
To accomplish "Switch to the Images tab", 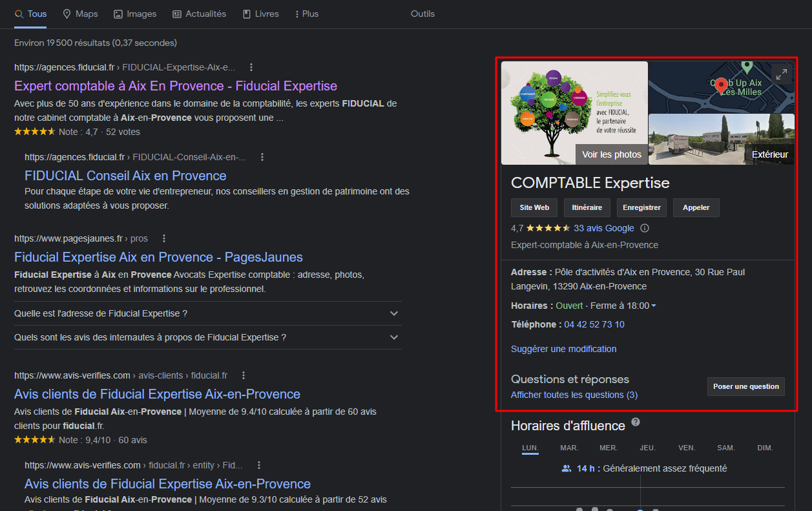I will click(x=135, y=14).
